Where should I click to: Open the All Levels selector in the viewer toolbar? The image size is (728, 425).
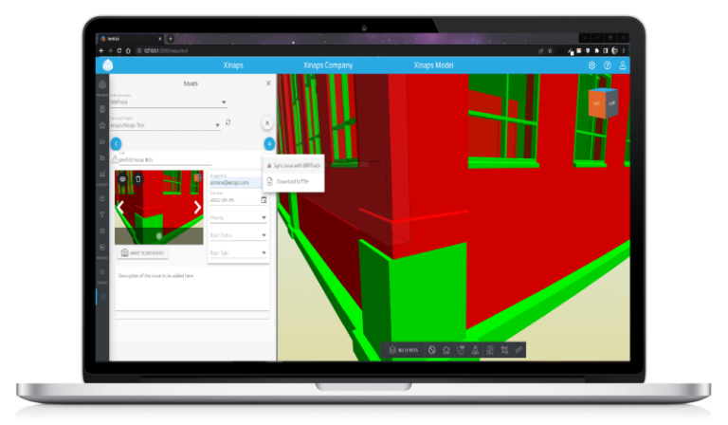tap(403, 350)
